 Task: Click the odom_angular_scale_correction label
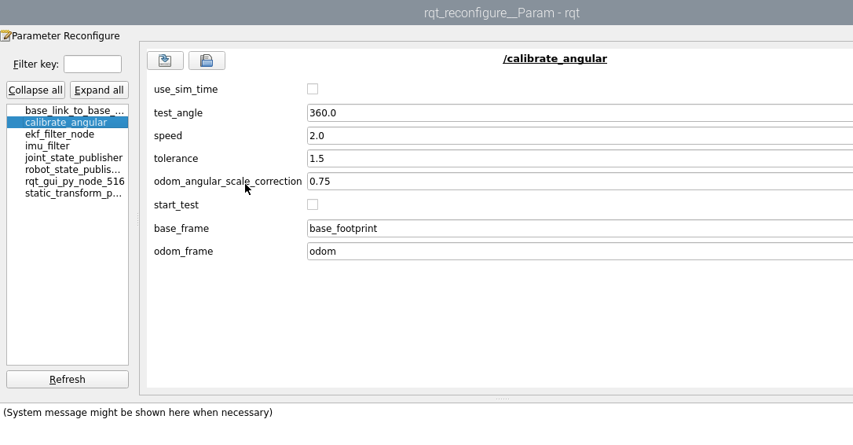click(228, 182)
